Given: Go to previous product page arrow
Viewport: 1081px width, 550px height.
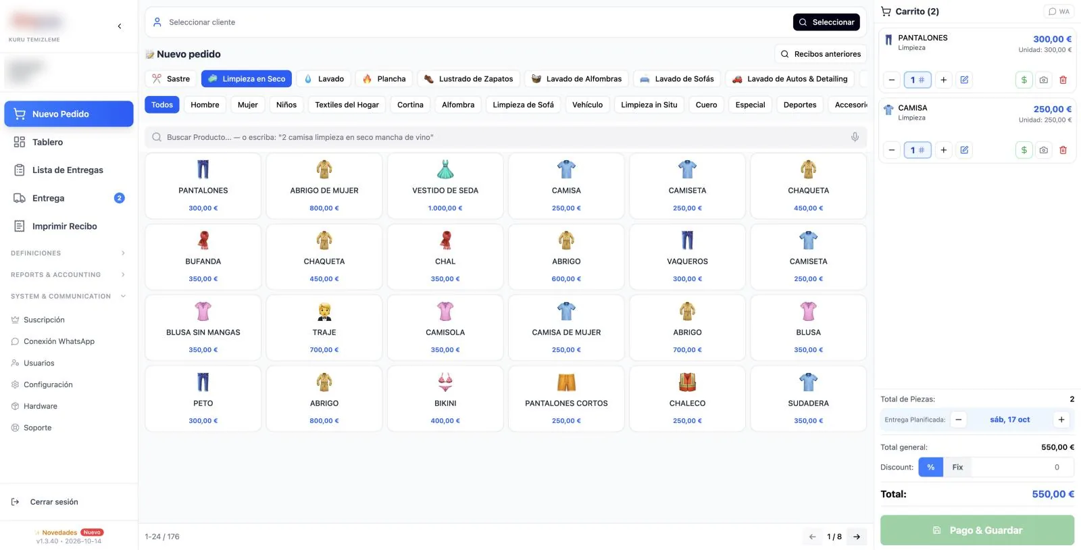Looking at the screenshot, I should pyautogui.click(x=812, y=536).
